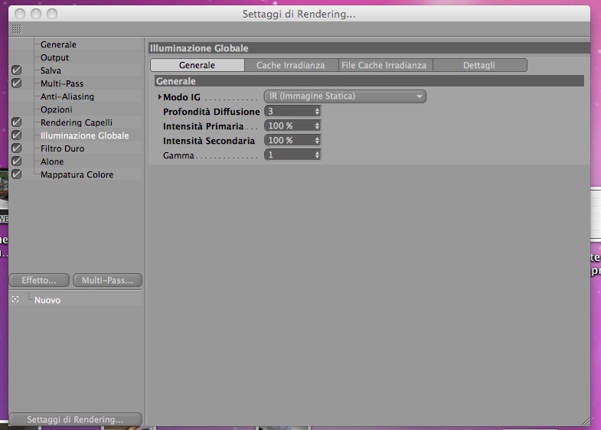
Task: Toggle the Multi-Pass checkbox
Action: [17, 83]
